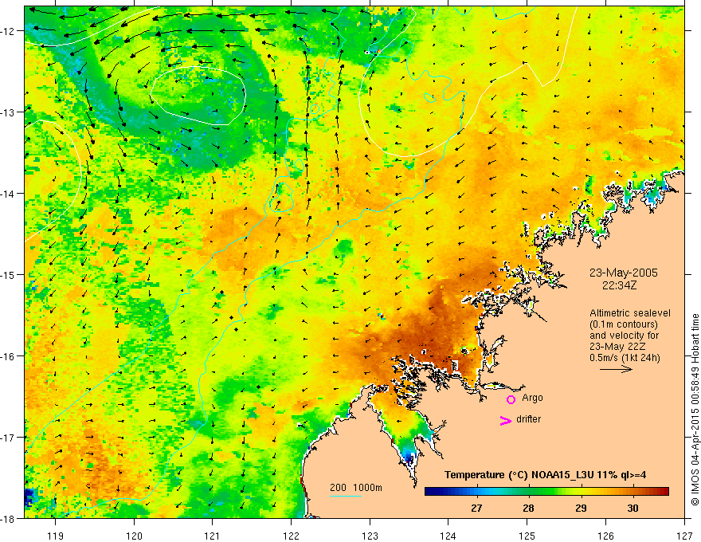Click the Temperature NOAA15_L3U title text
This screenshot has height=542, width=701.
(545, 475)
